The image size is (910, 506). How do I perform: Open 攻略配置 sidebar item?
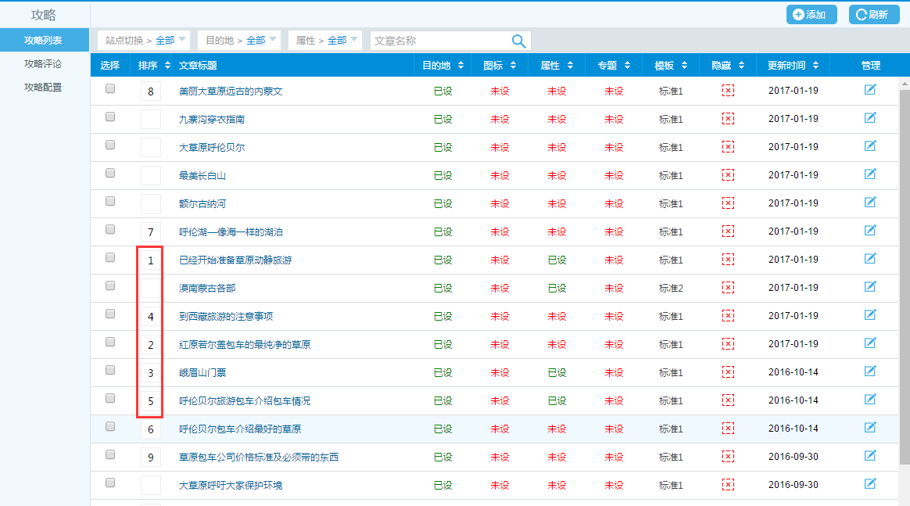pos(43,88)
